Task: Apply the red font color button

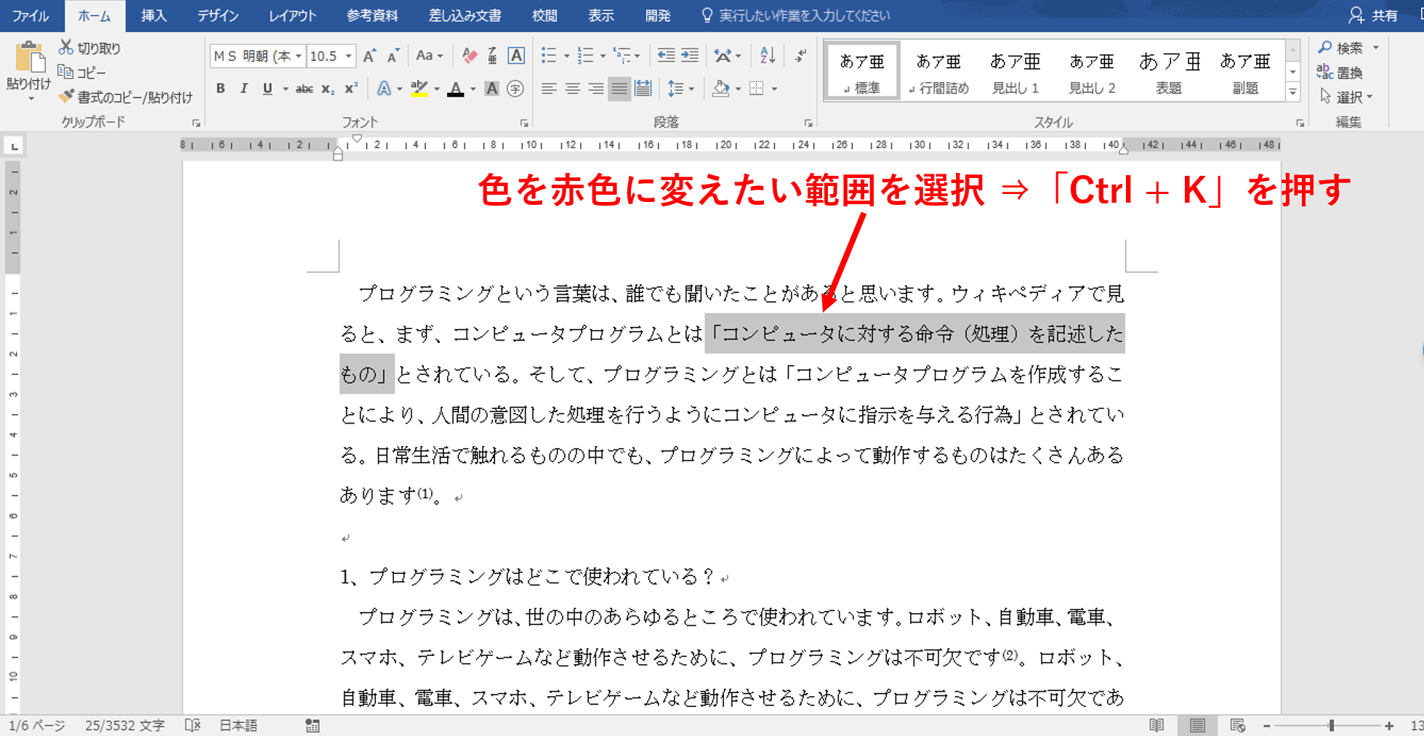Action: (456, 89)
